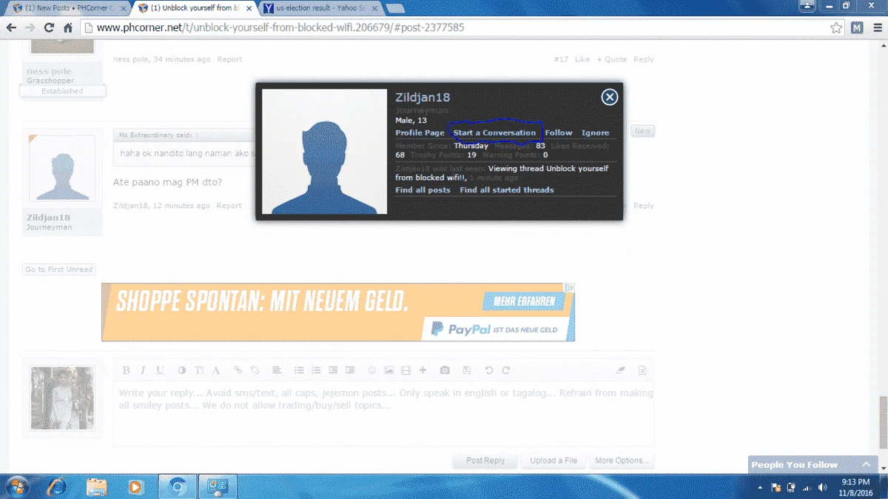Click Start a Conversation in profile card
The image size is (888, 499).
[494, 133]
